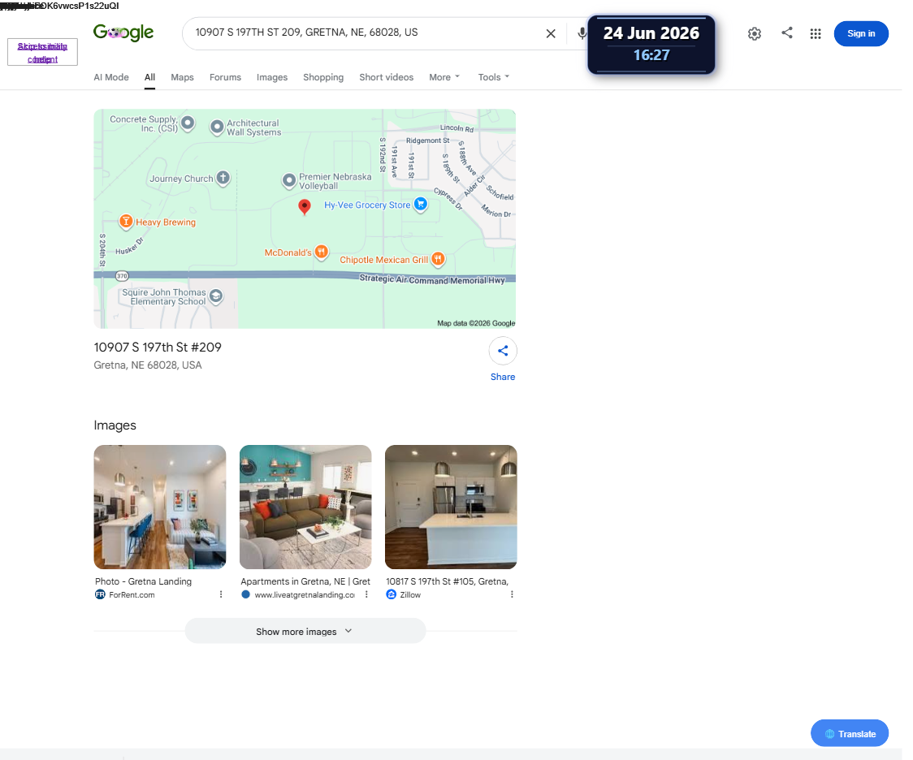This screenshot has width=913, height=760.
Task: Select the All tab
Action: coord(149,77)
